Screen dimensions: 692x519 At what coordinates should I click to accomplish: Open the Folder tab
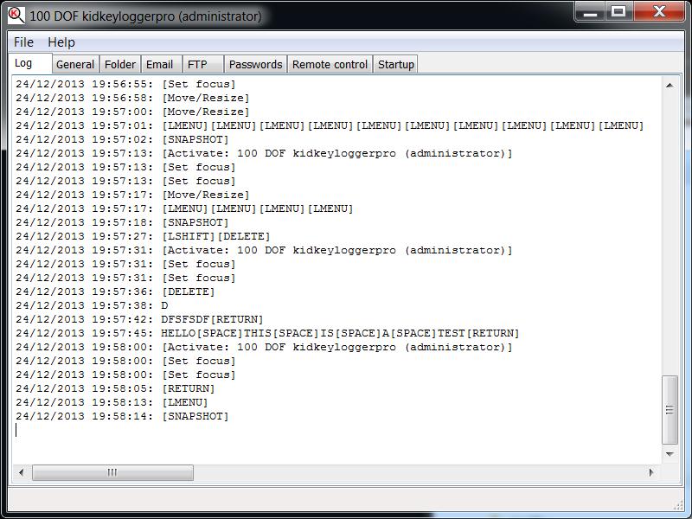120,64
